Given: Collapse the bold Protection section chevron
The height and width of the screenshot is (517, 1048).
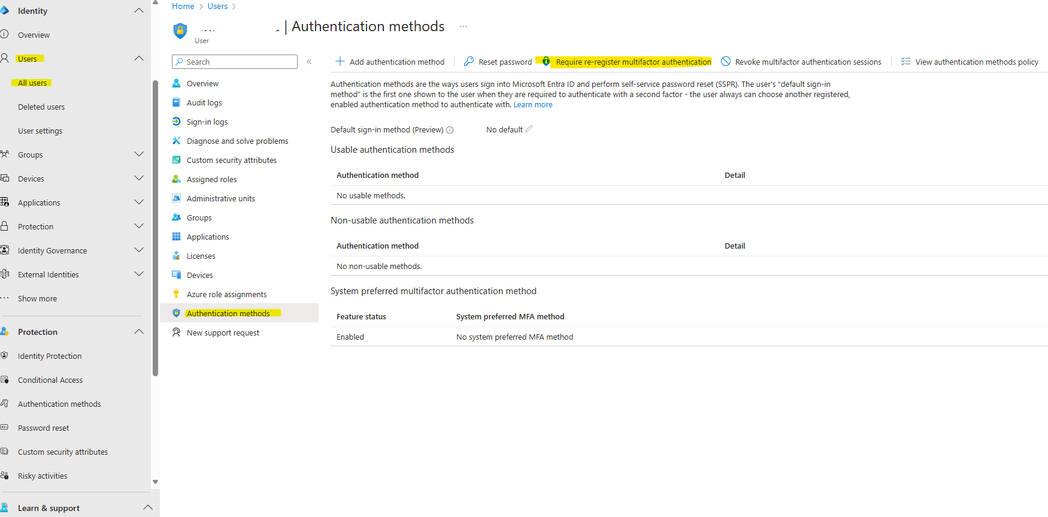Looking at the screenshot, I should pos(139,332).
